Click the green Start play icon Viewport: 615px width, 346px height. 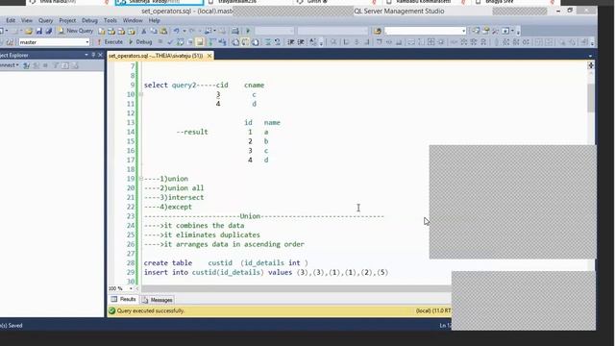(248, 31)
